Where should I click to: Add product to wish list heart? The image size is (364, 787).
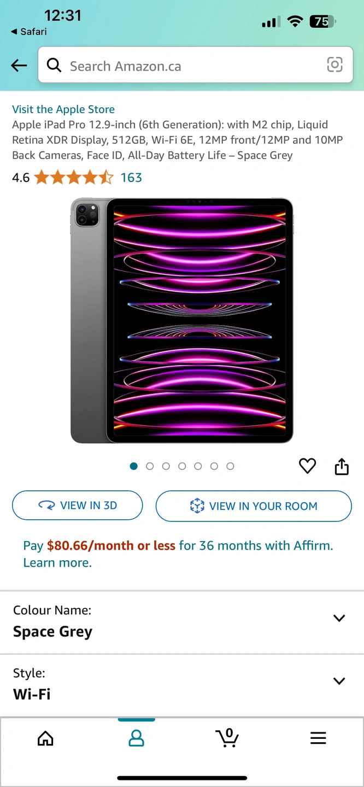[x=308, y=466]
